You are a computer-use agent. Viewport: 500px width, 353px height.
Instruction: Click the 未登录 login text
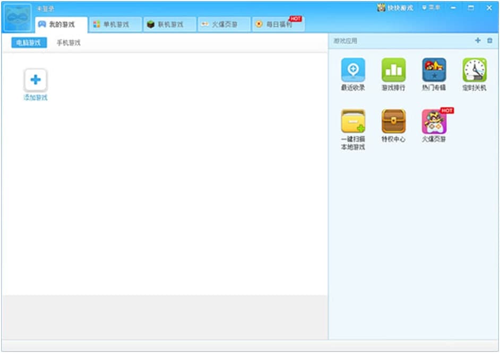45,9
